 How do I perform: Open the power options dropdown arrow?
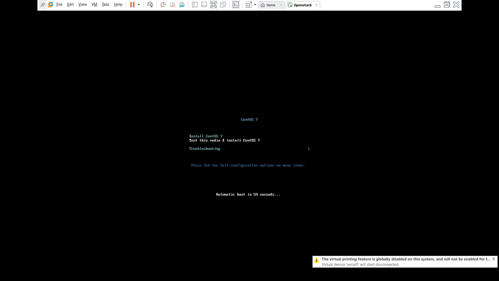(139, 5)
